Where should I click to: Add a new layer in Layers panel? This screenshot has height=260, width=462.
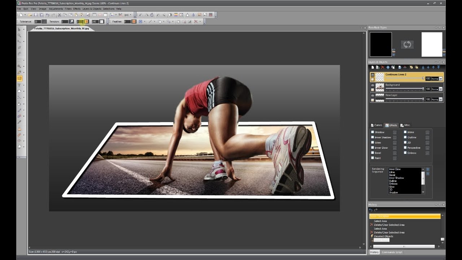pos(373,67)
